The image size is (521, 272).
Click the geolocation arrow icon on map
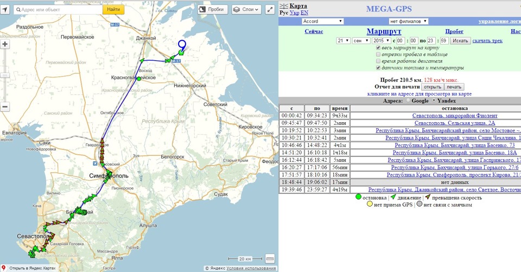(x=5, y=9)
